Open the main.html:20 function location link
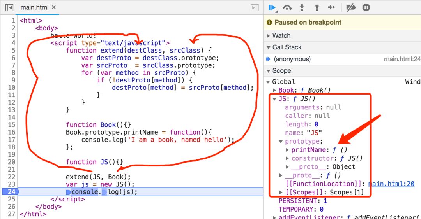Viewport: 421px width, 219px height. [391, 184]
